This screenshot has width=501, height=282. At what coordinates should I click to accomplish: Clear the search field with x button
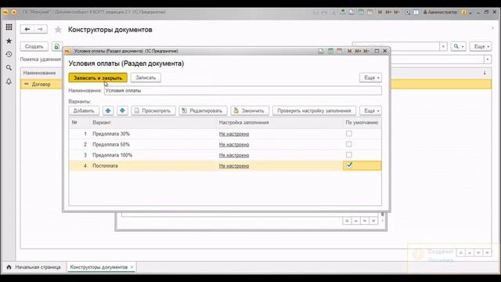click(x=443, y=47)
